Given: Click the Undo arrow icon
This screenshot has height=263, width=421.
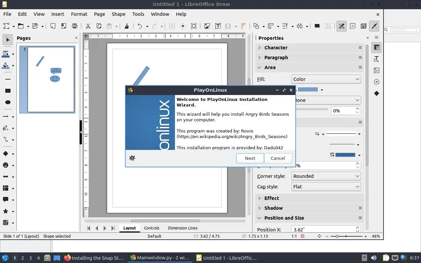Looking at the screenshot, I should [x=140, y=26].
